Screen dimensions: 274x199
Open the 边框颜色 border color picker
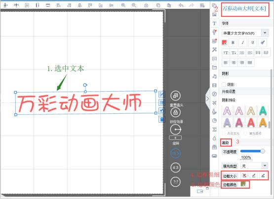pos(243,184)
